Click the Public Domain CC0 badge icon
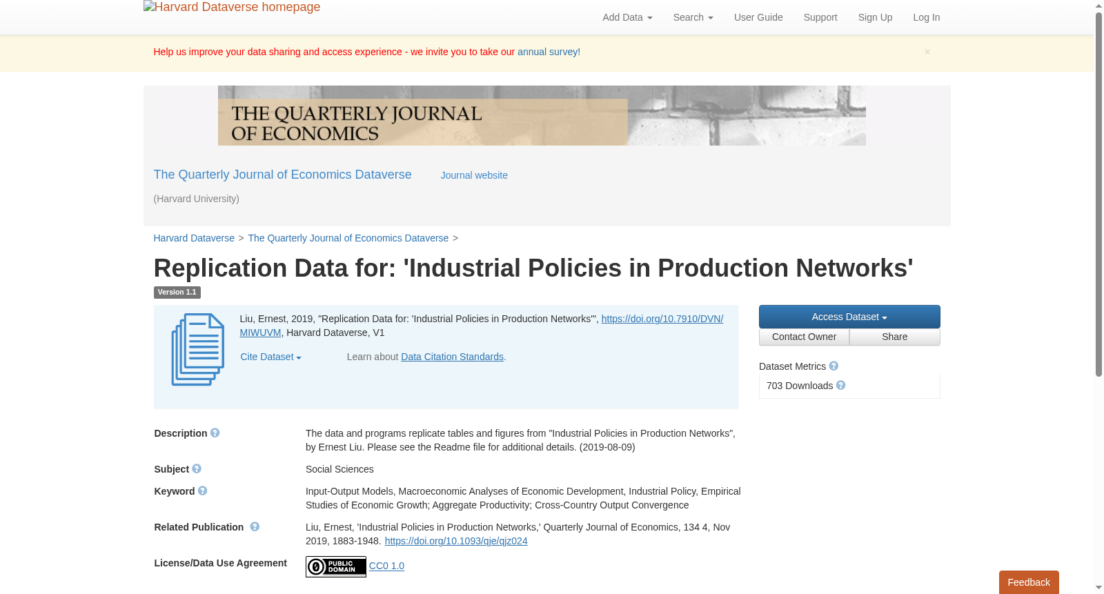Screen dimensions: 1104x594 point(336,566)
